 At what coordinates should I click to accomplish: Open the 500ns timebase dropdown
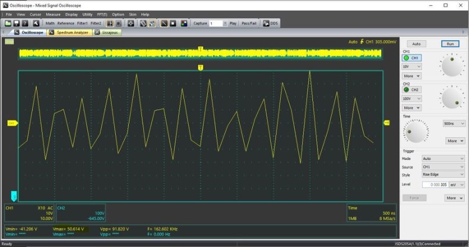tap(454, 123)
